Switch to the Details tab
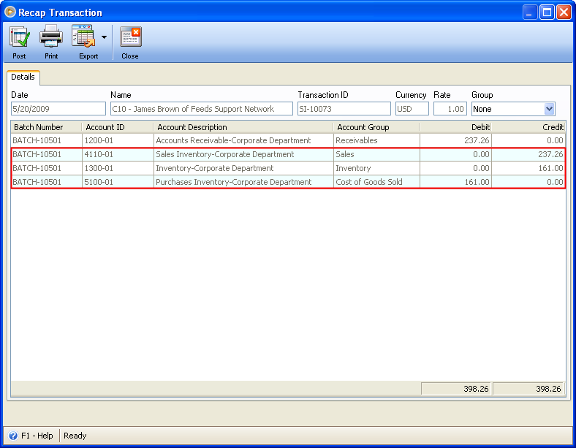Screen dimensions: 576x448 23,77
